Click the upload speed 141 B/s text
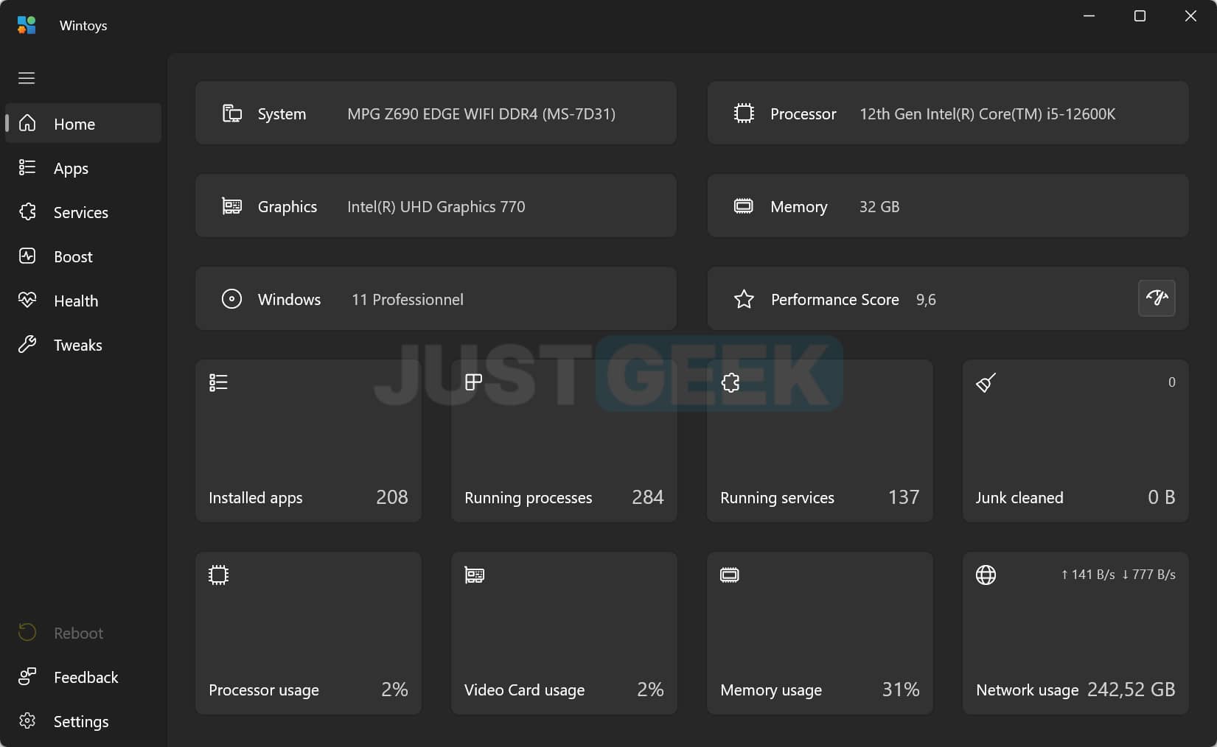1217x747 pixels. pos(1088,575)
